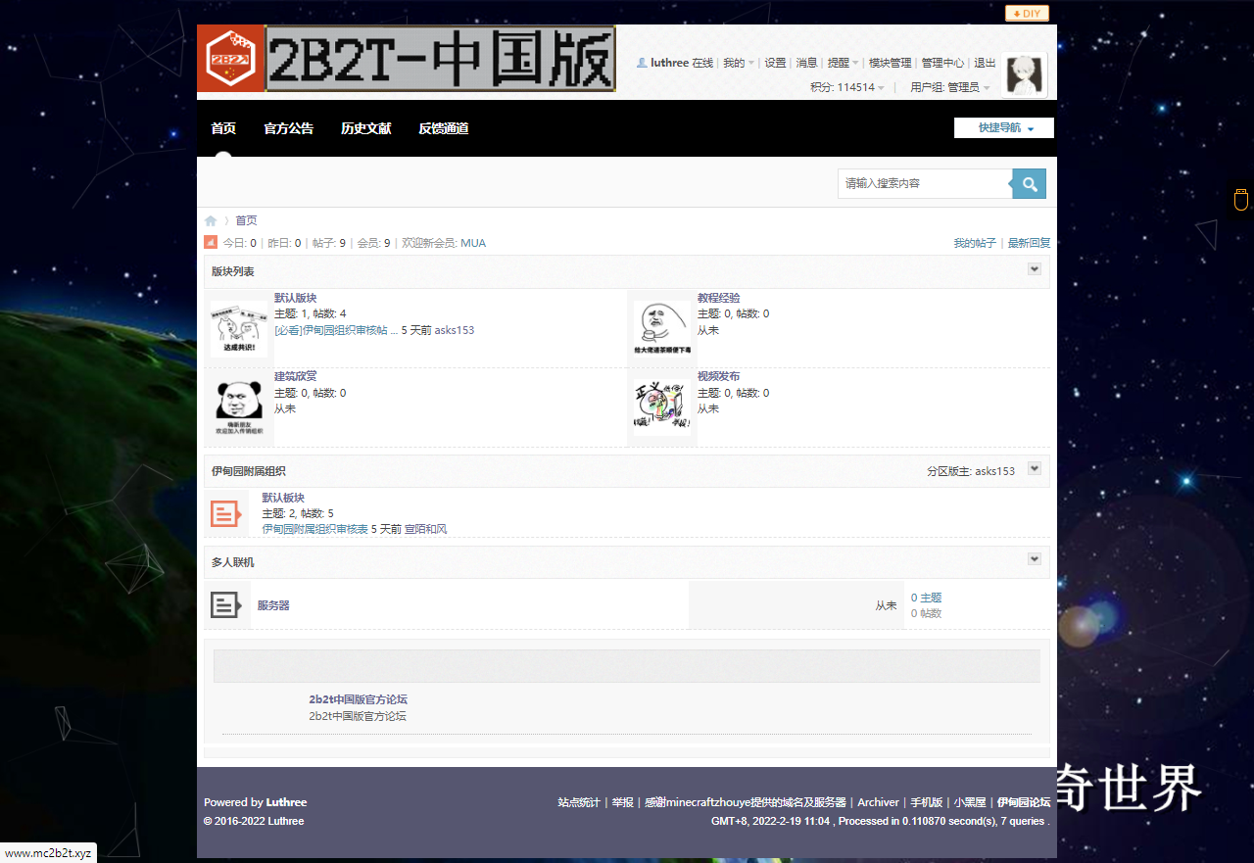Viewport: 1254px width, 863px height.
Task: Open the 默认版块 forum thumbnail image
Action: point(239,328)
